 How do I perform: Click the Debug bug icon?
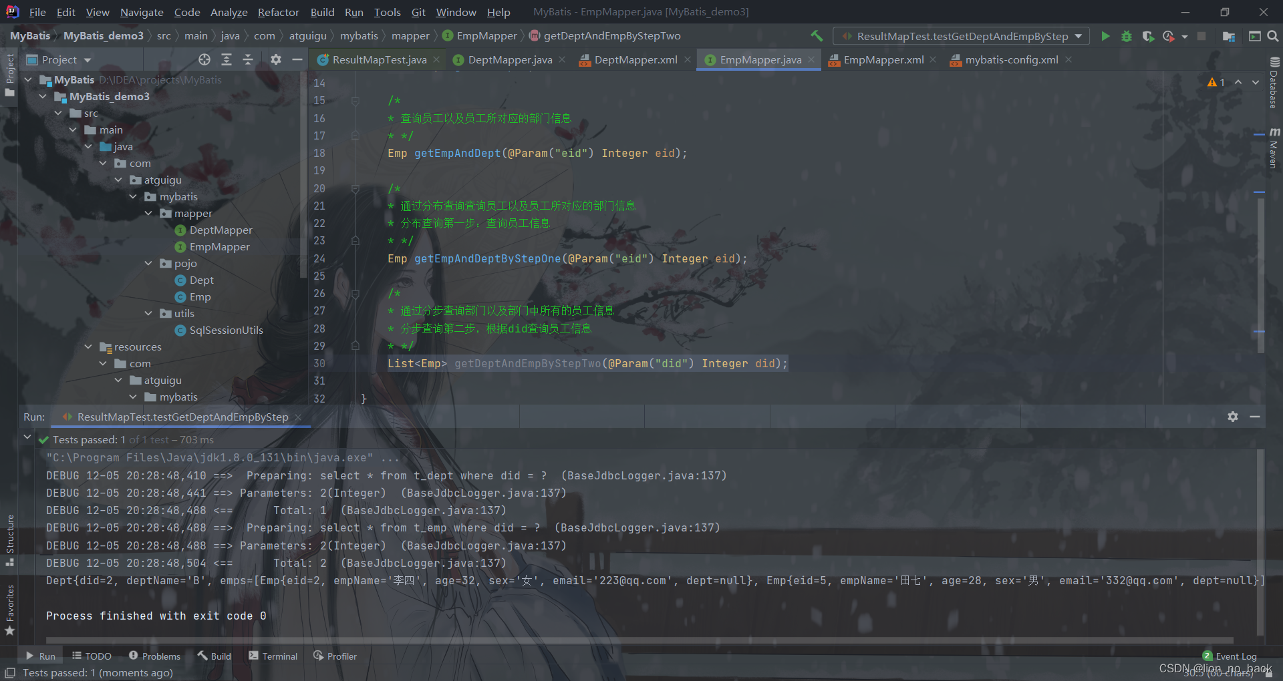tap(1127, 36)
